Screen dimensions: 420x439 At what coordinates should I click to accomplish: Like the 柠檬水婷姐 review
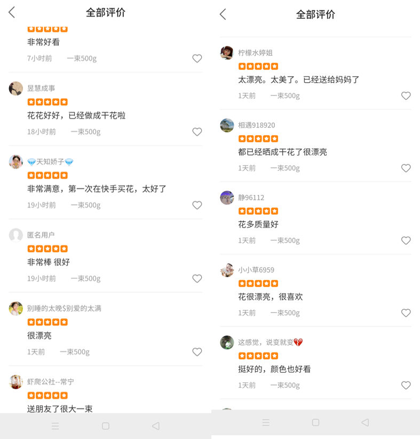point(406,96)
